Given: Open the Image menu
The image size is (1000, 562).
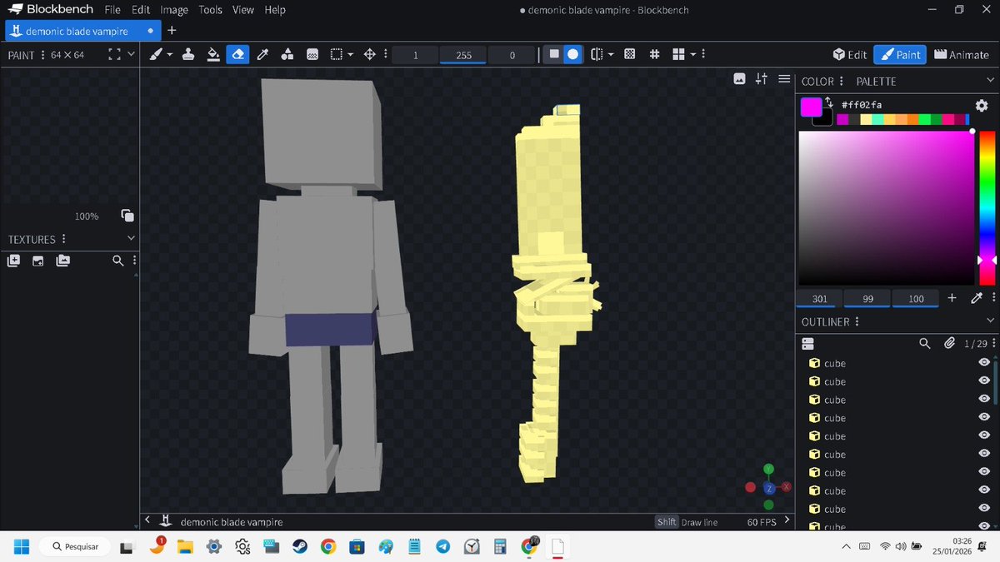Looking at the screenshot, I should coord(174,10).
